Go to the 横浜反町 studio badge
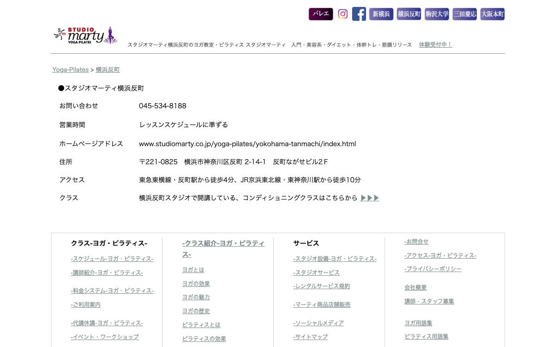 [x=409, y=14]
